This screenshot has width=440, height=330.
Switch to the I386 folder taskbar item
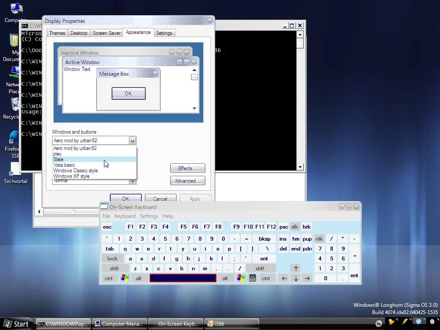pyautogui.click(x=232, y=324)
